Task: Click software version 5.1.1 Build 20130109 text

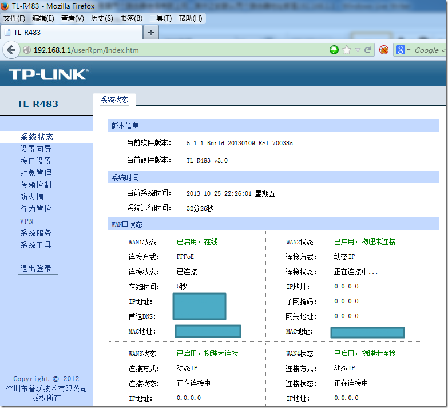Action: coord(239,143)
